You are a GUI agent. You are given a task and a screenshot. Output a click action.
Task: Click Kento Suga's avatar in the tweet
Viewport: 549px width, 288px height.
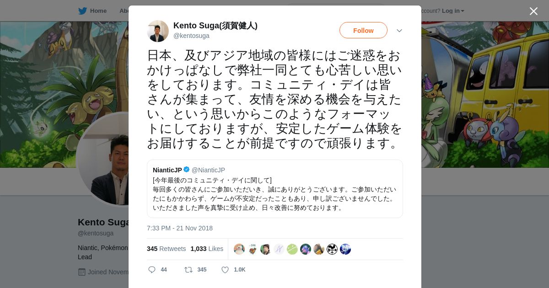coord(158,31)
